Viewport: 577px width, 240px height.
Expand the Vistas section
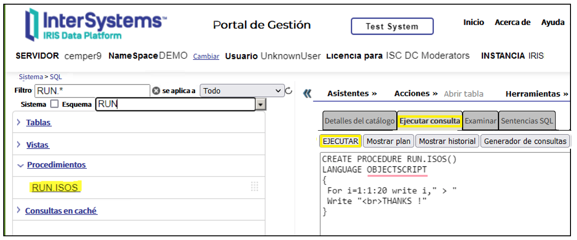click(x=37, y=145)
